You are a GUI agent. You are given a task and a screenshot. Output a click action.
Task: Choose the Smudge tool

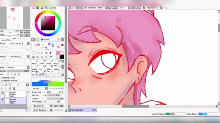tap(35, 75)
